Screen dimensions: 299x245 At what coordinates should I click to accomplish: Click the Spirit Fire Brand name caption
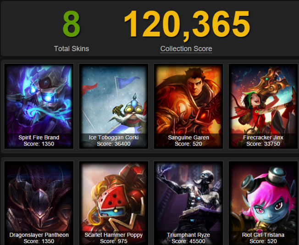click(39, 137)
